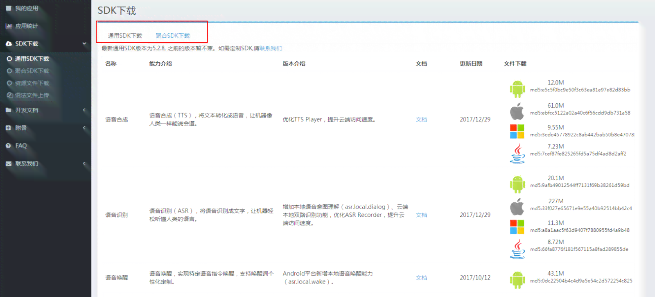Click the 更新日期 column header
655x297 pixels.
471,64
